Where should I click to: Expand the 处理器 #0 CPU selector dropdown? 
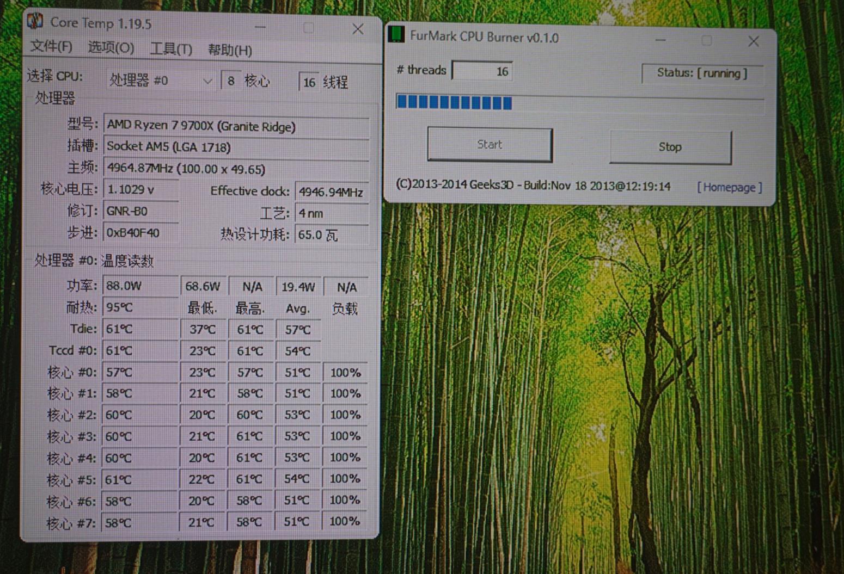pos(208,81)
